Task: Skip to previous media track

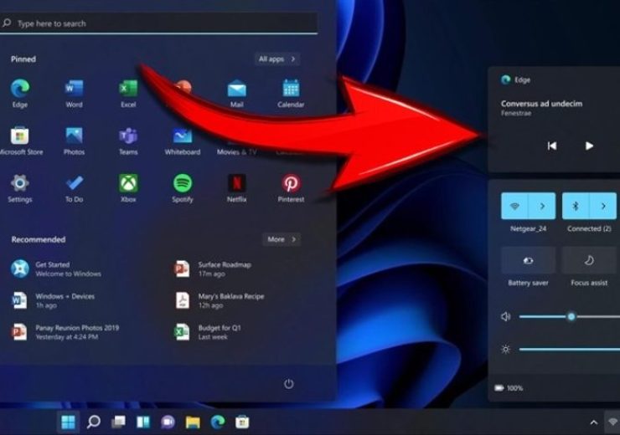Action: point(552,146)
